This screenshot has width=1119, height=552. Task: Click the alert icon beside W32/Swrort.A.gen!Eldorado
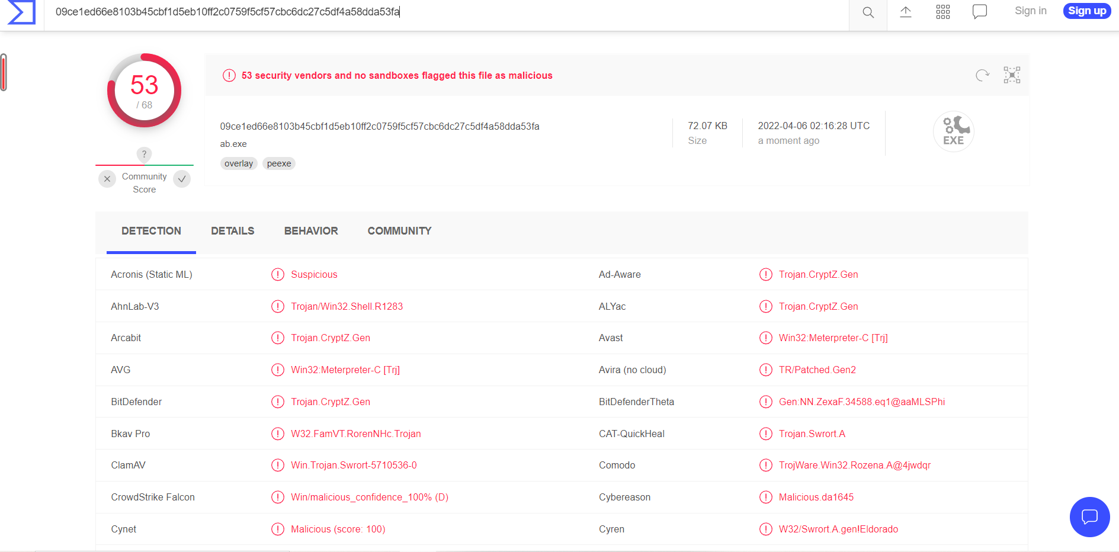(766, 529)
